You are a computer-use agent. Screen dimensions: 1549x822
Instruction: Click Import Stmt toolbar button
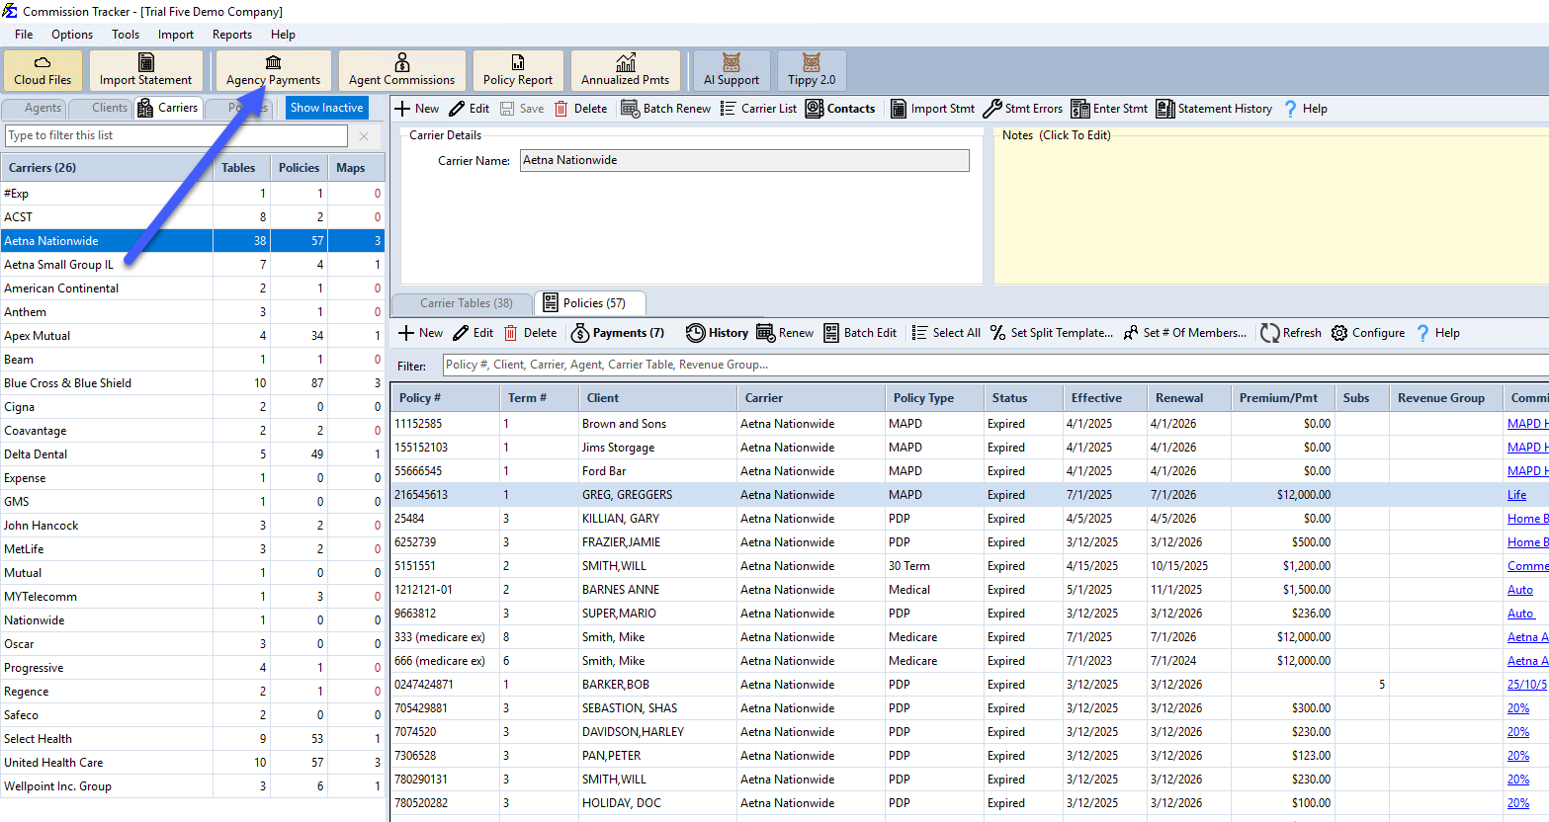pyautogui.click(x=932, y=109)
